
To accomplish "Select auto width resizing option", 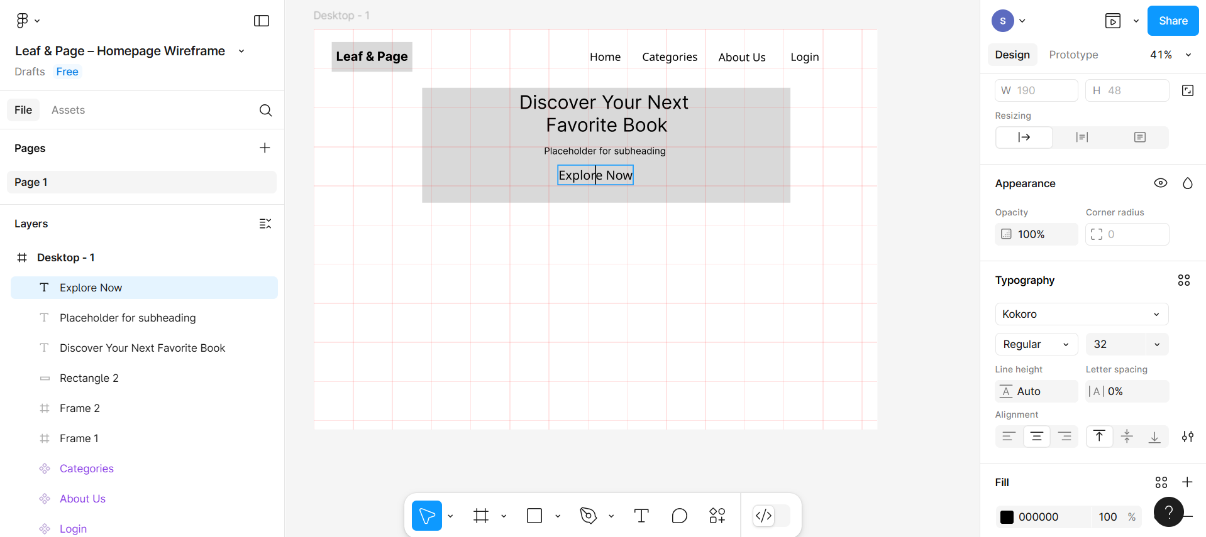I will click(x=1024, y=137).
